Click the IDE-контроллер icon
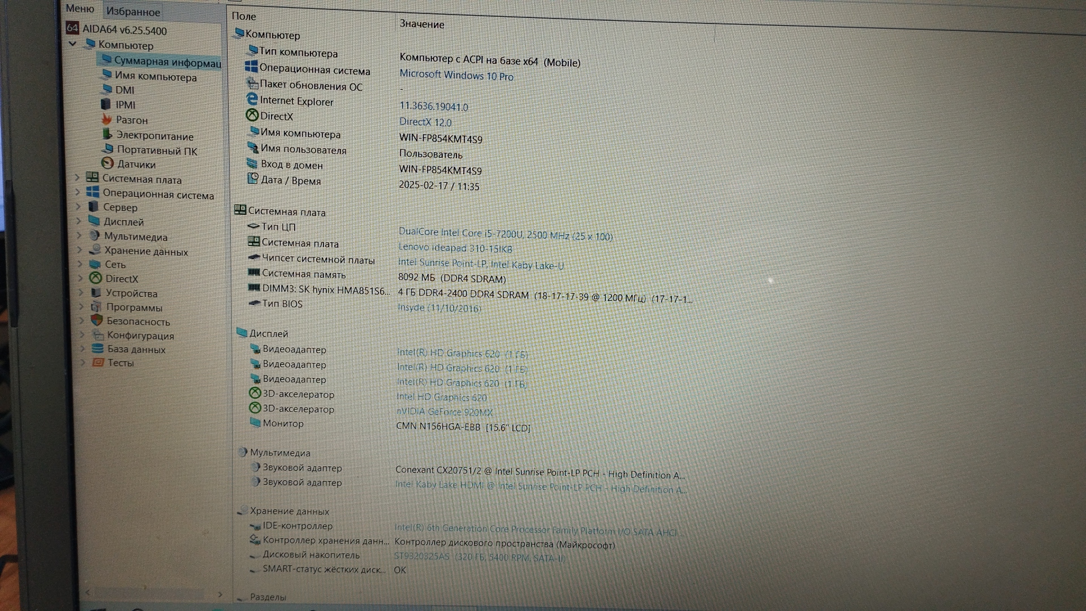This screenshot has height=611, width=1086. click(255, 526)
